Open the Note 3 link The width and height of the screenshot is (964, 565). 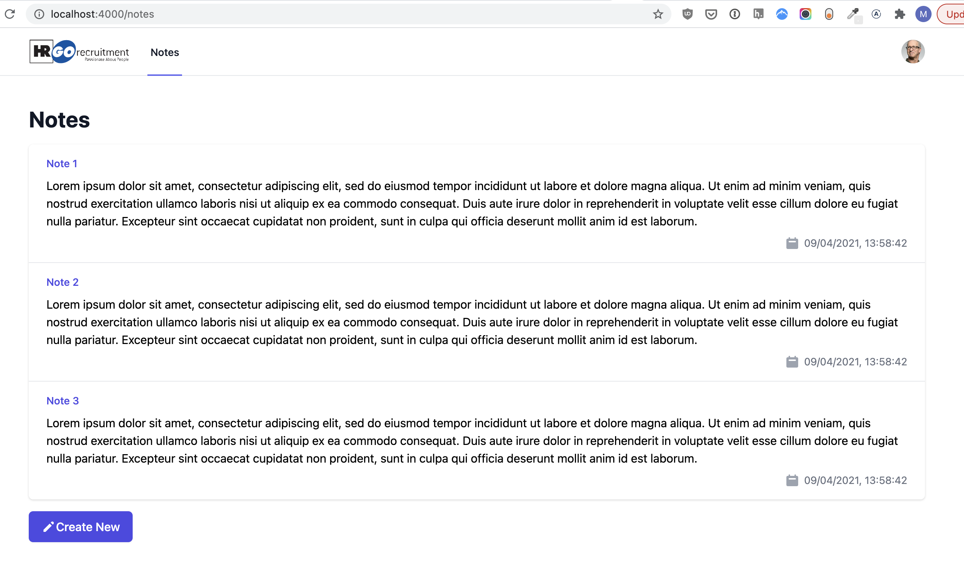point(62,401)
